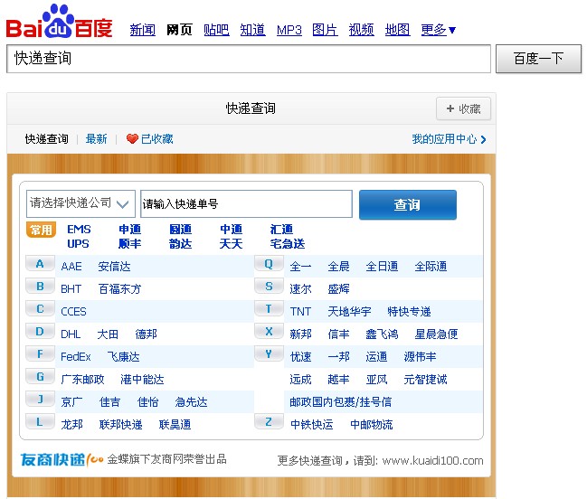Viewport: 587px width, 499px height.
Task: Select letter Y index badge
Action: [269, 353]
